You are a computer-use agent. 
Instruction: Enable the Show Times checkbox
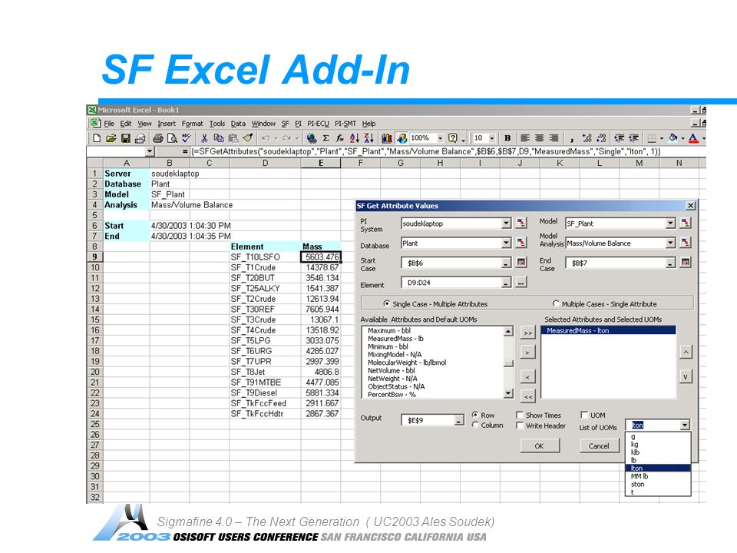539,416
